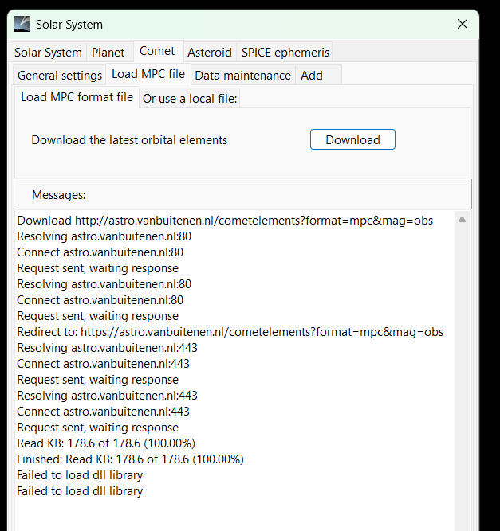Close the Solar System dialog
This screenshot has height=531, width=500.
tap(463, 24)
